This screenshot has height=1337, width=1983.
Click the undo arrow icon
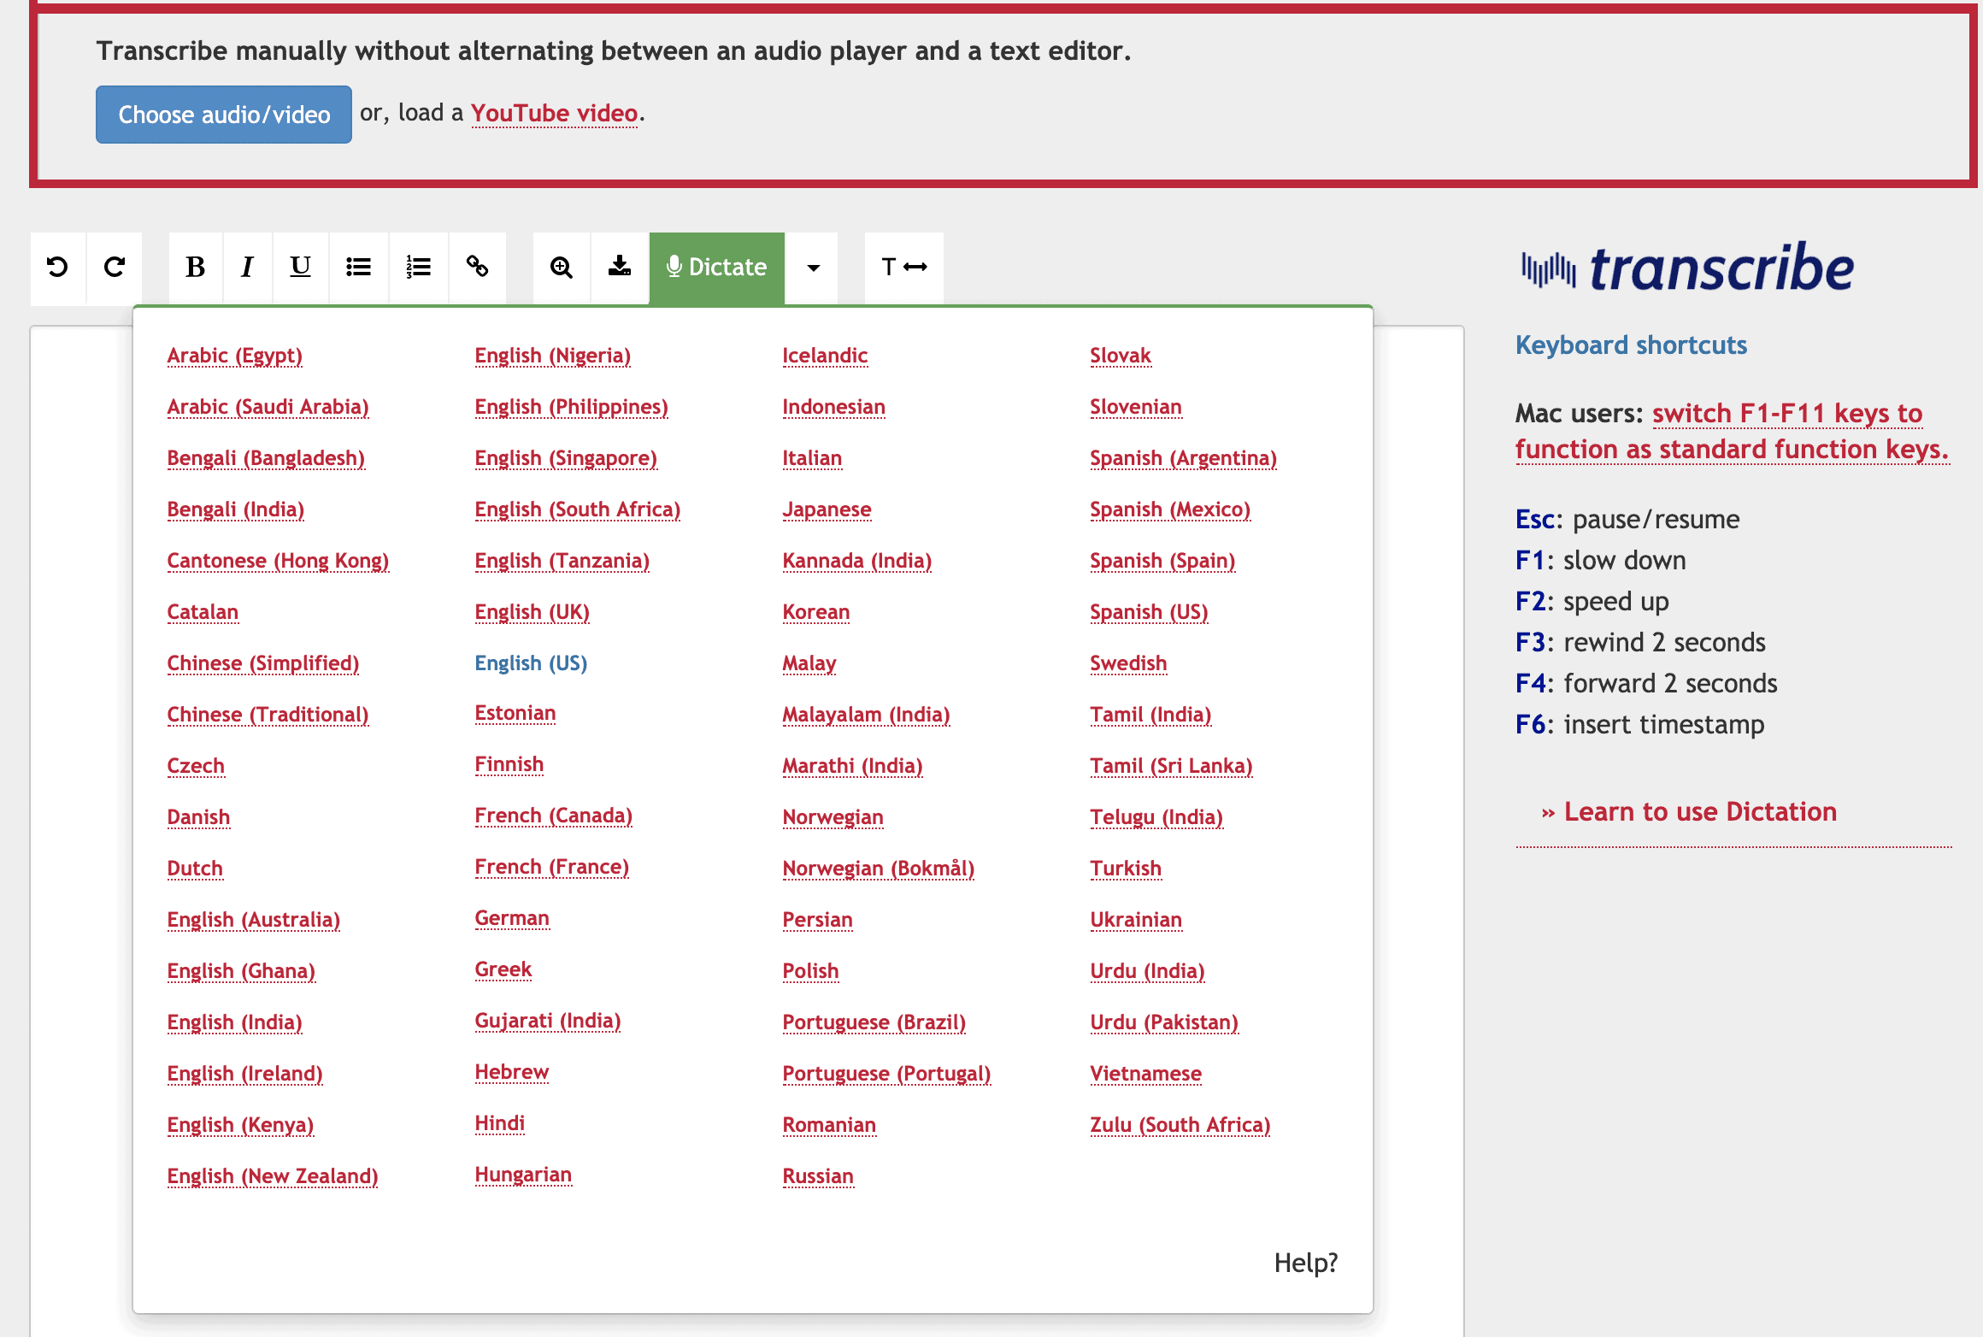pos(57,268)
